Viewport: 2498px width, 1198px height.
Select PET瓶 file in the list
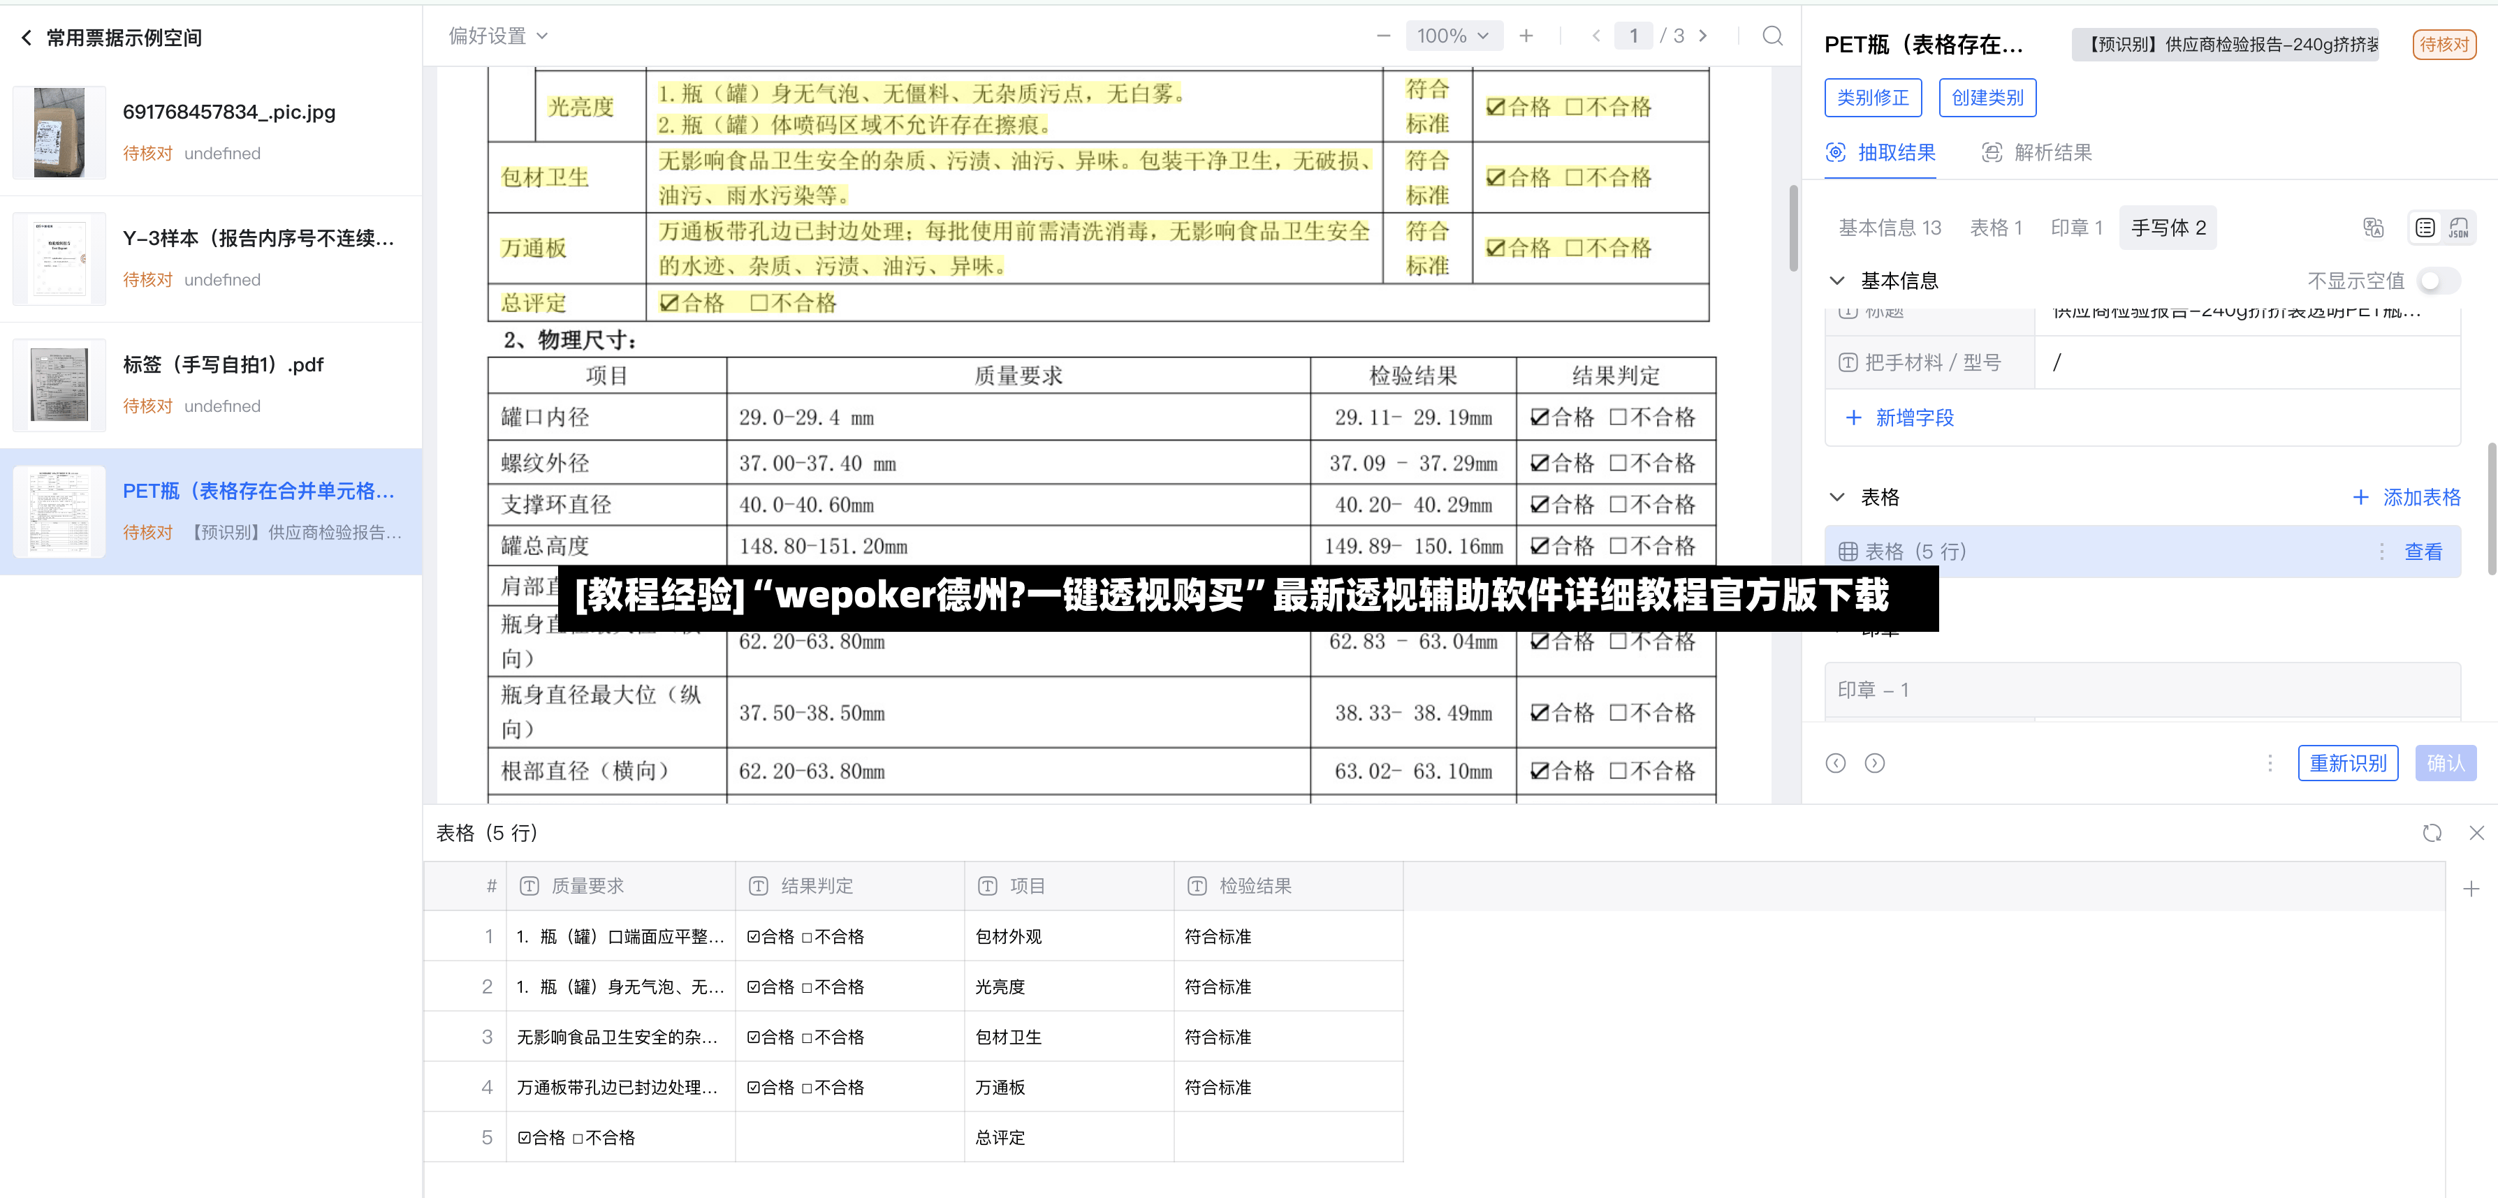pyautogui.click(x=212, y=512)
